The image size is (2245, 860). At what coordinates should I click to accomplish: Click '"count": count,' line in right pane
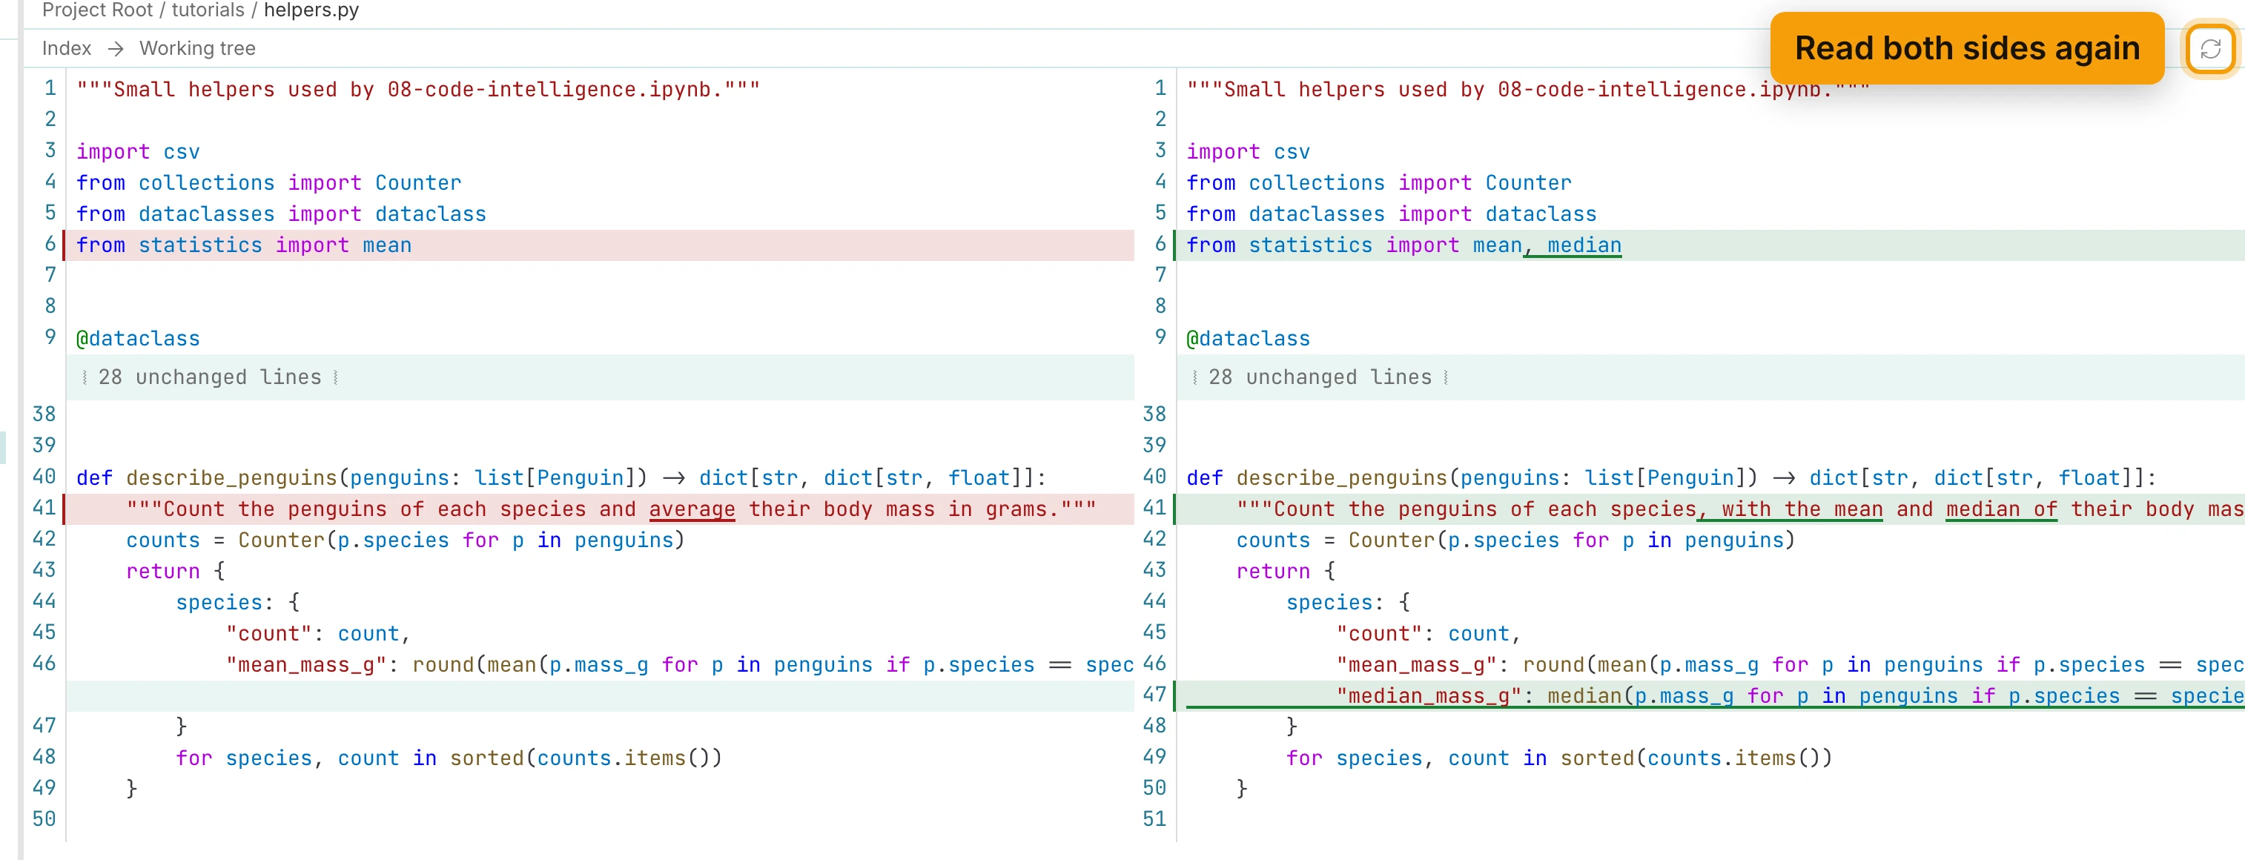(1429, 633)
